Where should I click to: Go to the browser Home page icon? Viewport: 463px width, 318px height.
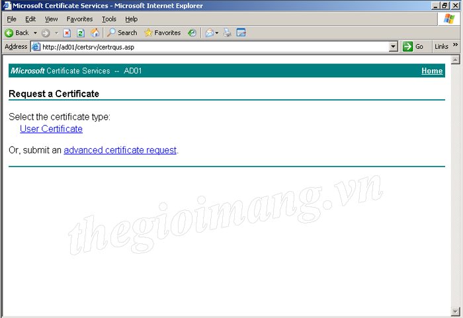click(x=95, y=32)
